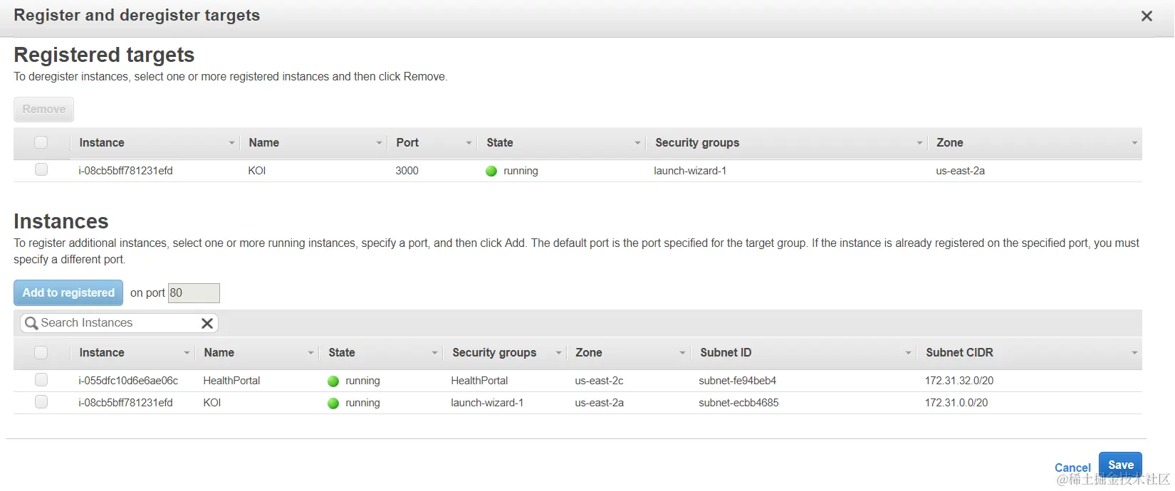Open Zone column dropdown in Registered targets
1175x491 pixels.
[1134, 143]
